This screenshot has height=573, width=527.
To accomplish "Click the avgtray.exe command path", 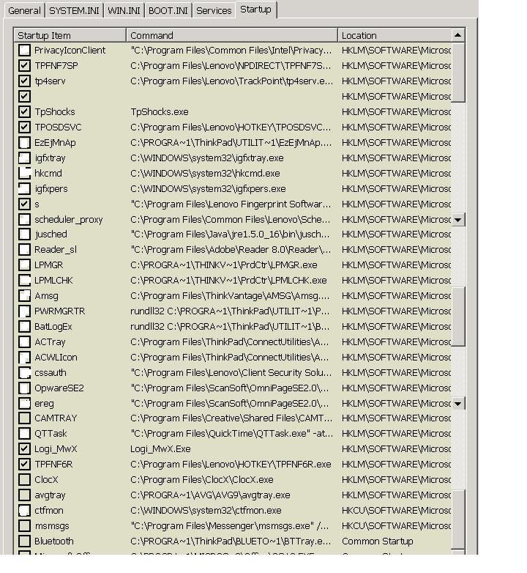I will point(210,495).
